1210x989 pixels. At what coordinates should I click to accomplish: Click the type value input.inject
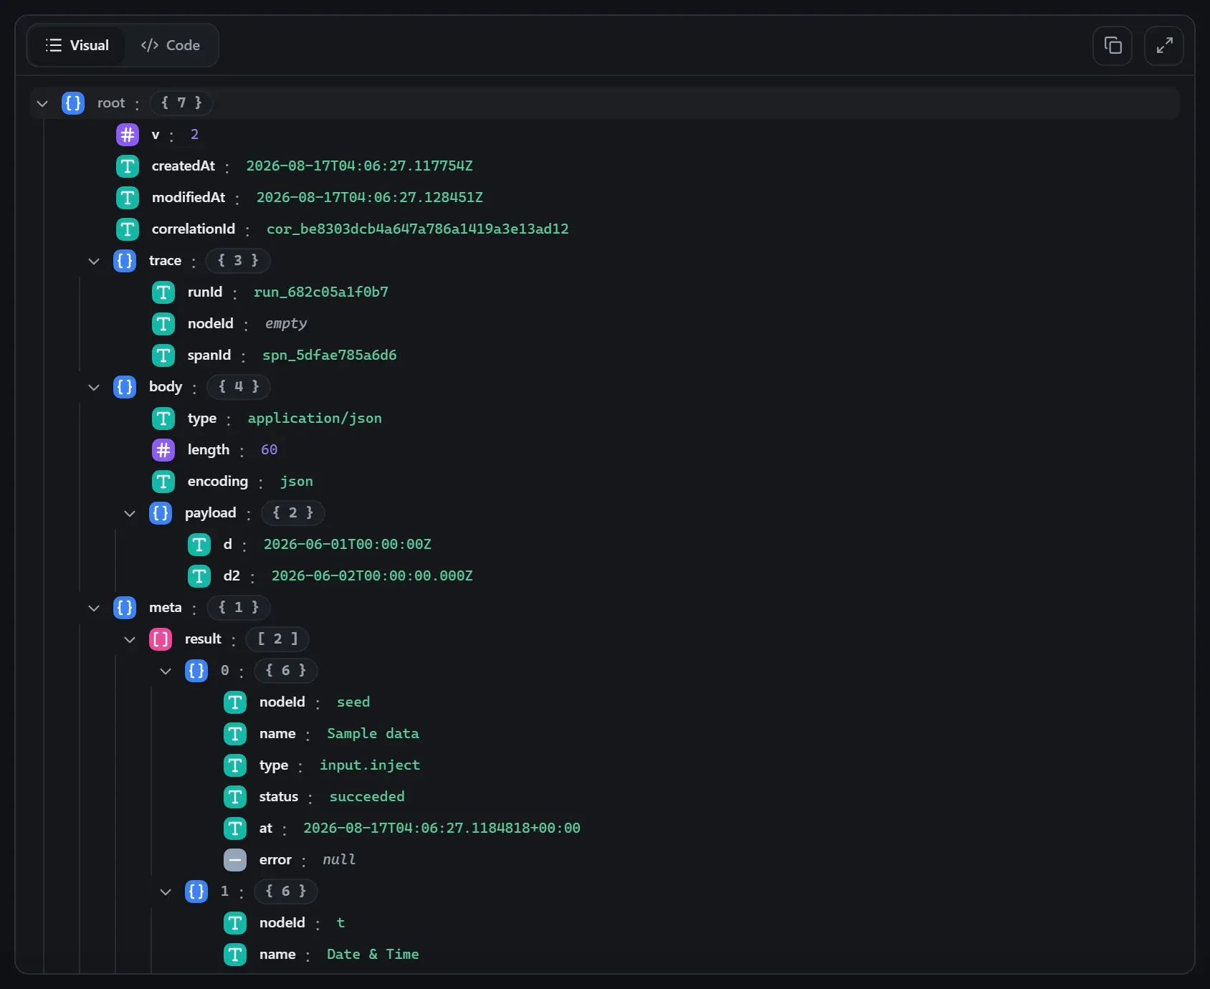point(370,765)
